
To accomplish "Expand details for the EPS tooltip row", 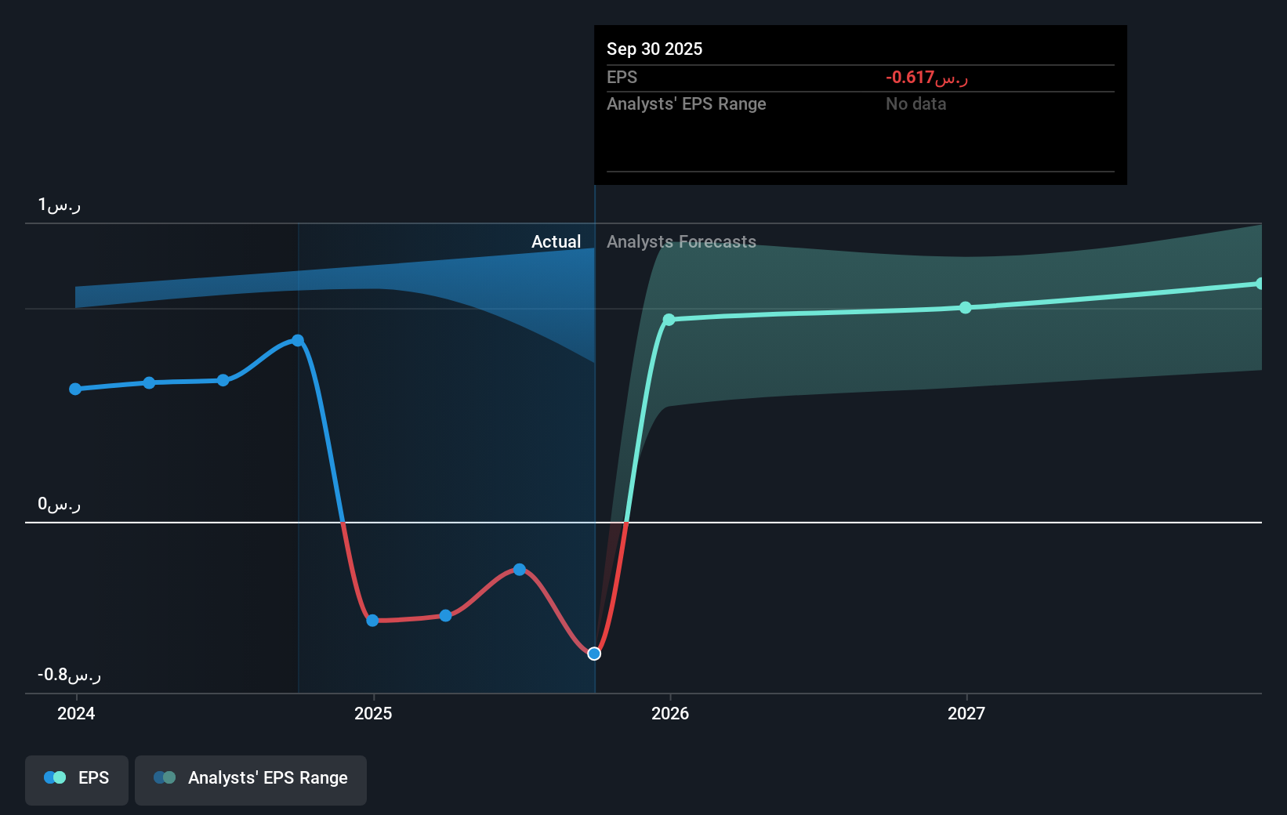I will (x=622, y=77).
